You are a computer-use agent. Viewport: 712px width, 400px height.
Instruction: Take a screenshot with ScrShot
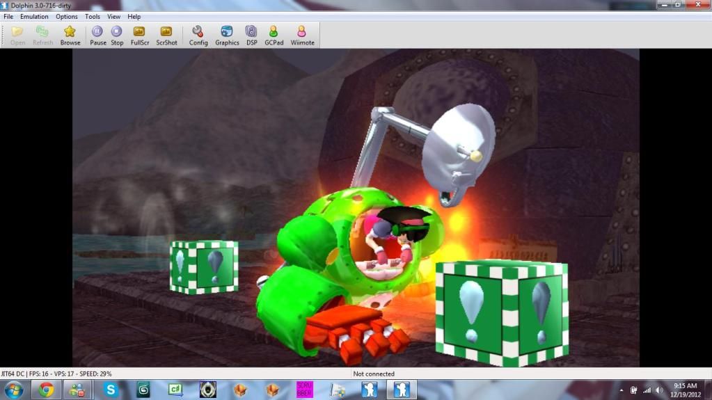click(x=166, y=35)
